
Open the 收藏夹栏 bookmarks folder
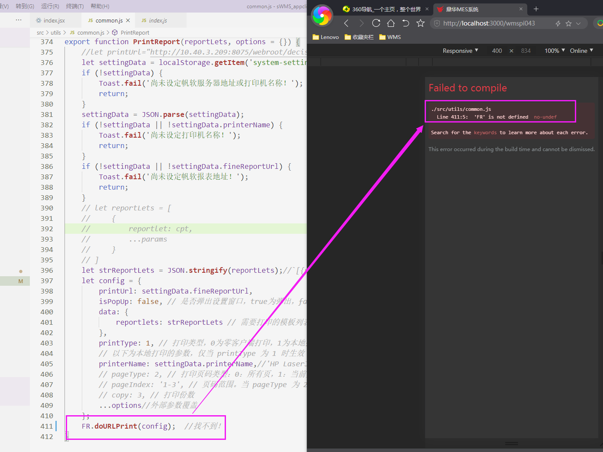point(359,37)
